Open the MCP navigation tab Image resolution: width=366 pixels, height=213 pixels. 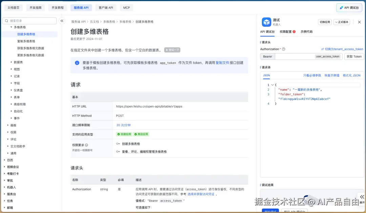coord(126,7)
